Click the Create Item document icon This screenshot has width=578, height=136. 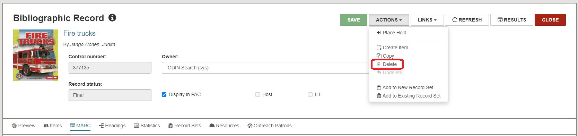tap(379, 48)
